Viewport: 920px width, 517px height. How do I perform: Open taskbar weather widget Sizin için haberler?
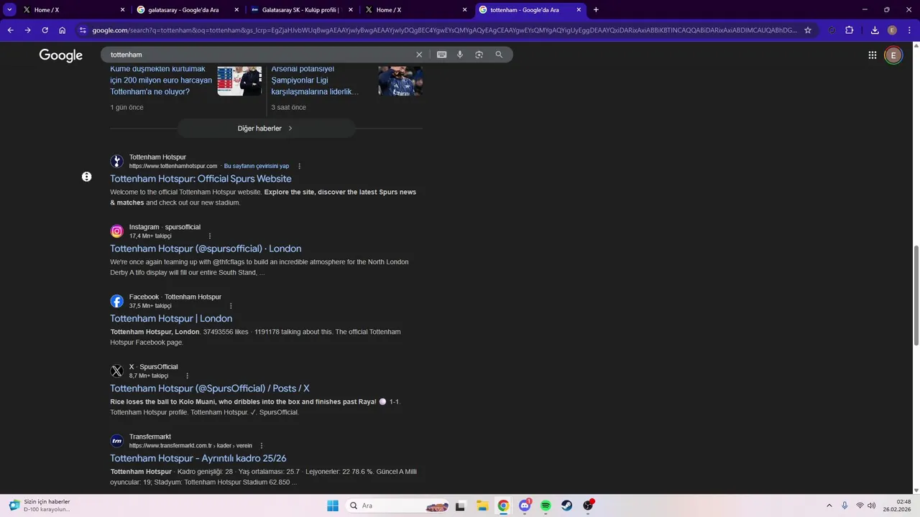coord(40,506)
